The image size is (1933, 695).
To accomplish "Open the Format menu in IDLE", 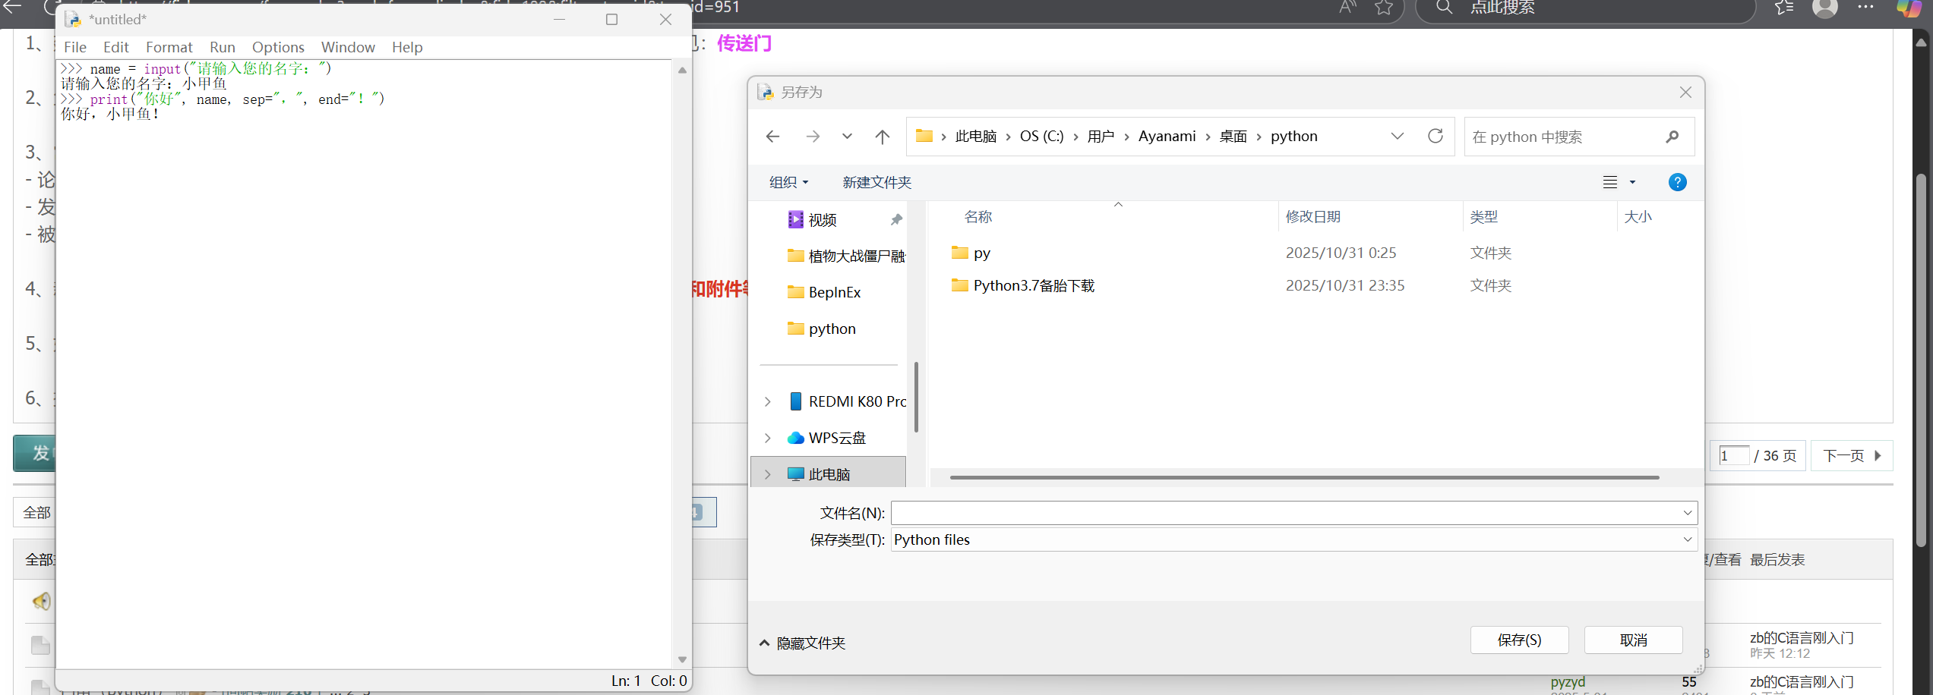I will 169,47.
